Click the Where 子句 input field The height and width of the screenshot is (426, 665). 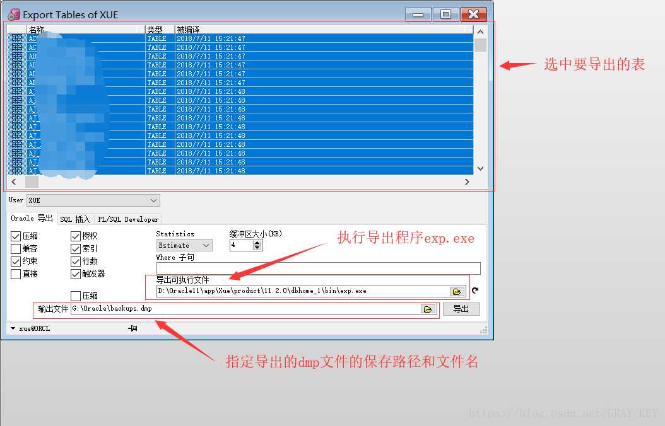pyautogui.click(x=319, y=268)
